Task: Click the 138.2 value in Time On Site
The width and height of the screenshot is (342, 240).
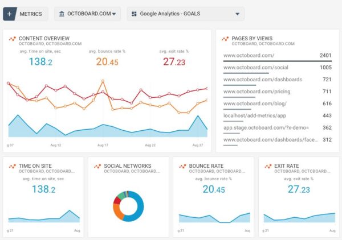Action: click(44, 189)
